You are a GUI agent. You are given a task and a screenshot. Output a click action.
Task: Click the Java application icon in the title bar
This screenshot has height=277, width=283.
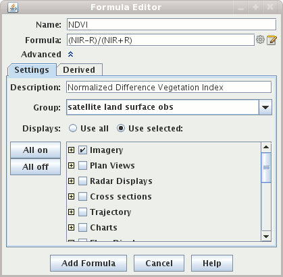[13, 7]
